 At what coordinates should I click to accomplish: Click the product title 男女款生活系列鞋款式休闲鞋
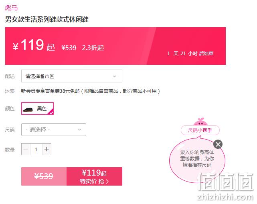tap(47, 19)
